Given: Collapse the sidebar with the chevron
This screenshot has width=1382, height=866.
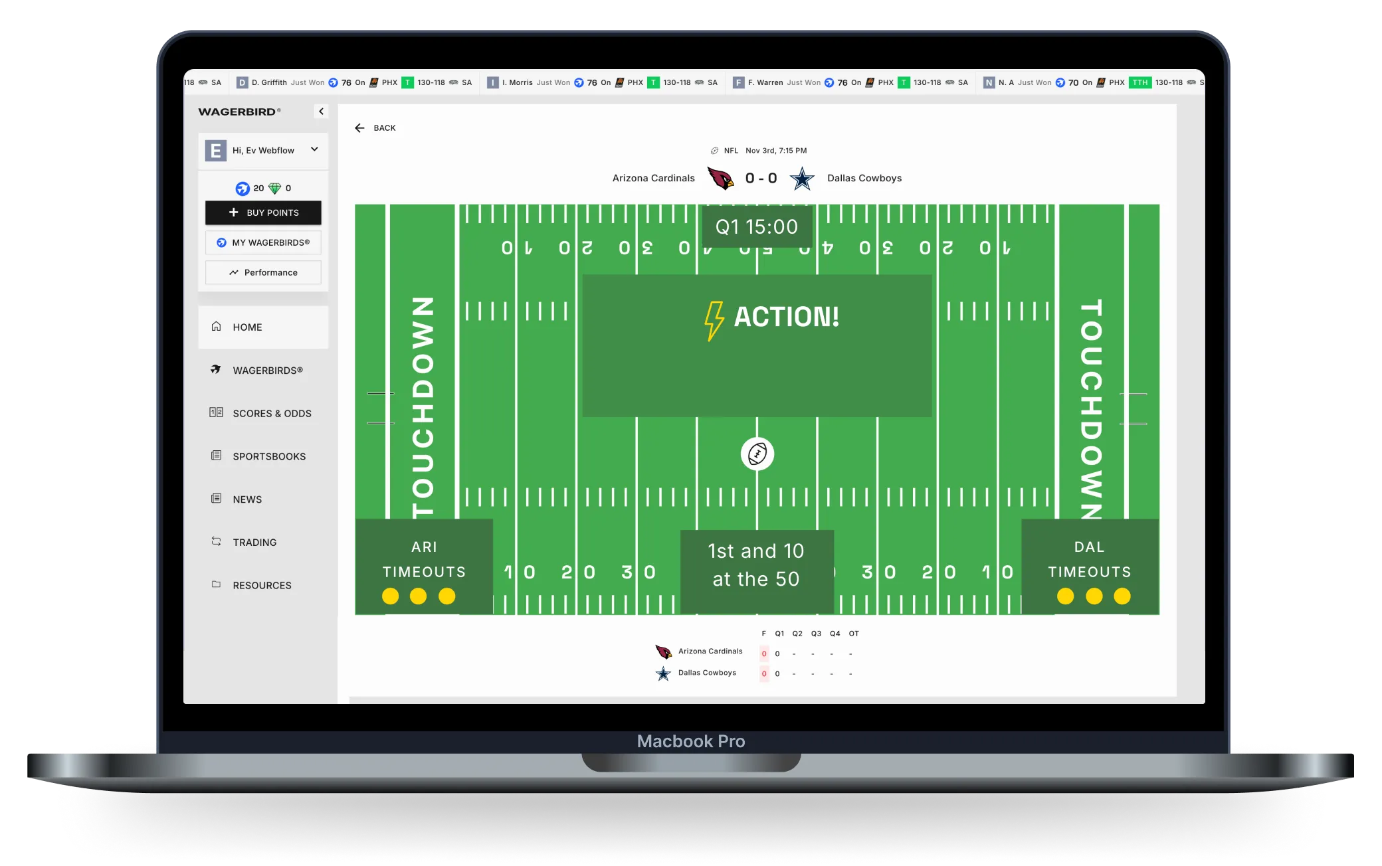Looking at the screenshot, I should pyautogui.click(x=322, y=112).
